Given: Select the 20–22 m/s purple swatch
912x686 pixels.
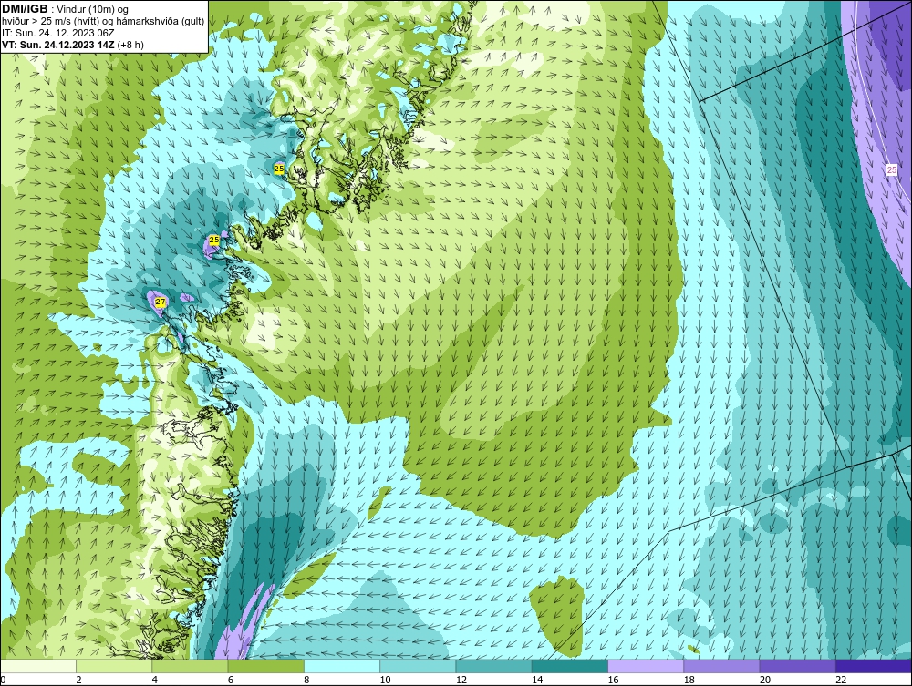Looking at the screenshot, I should pyautogui.click(x=797, y=666).
